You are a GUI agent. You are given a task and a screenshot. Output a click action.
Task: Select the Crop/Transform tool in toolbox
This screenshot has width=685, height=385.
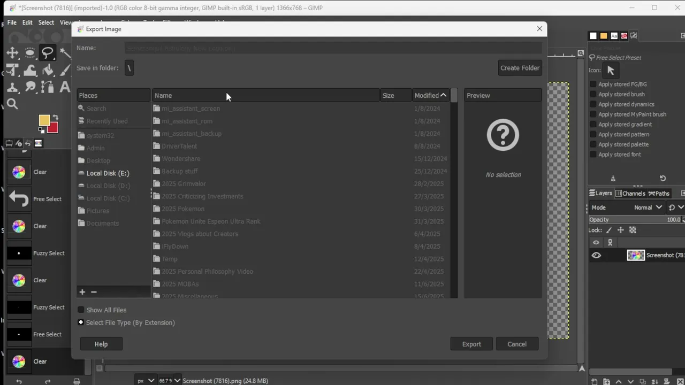tap(12, 70)
